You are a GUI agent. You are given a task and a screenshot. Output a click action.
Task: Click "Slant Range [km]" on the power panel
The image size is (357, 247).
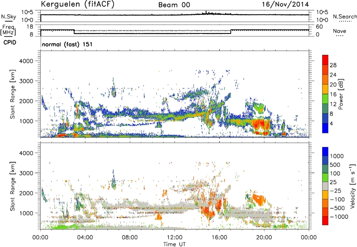point(12,95)
